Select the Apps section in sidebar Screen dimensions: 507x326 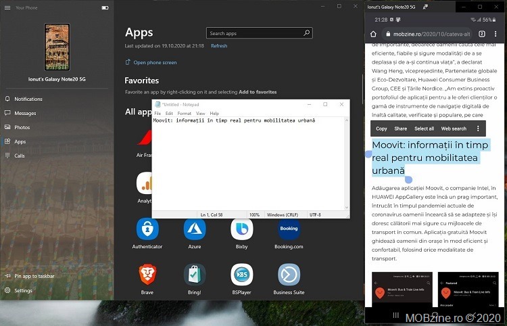tap(20, 141)
